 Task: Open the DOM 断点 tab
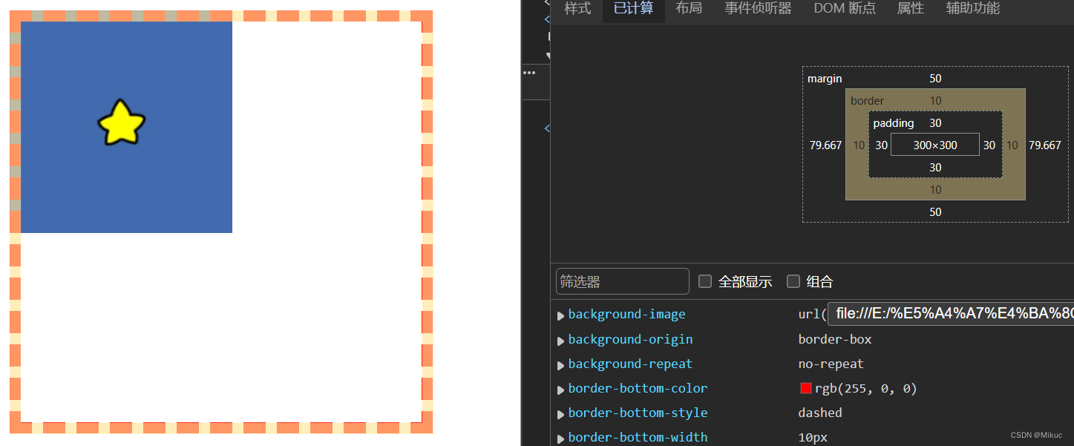click(844, 8)
